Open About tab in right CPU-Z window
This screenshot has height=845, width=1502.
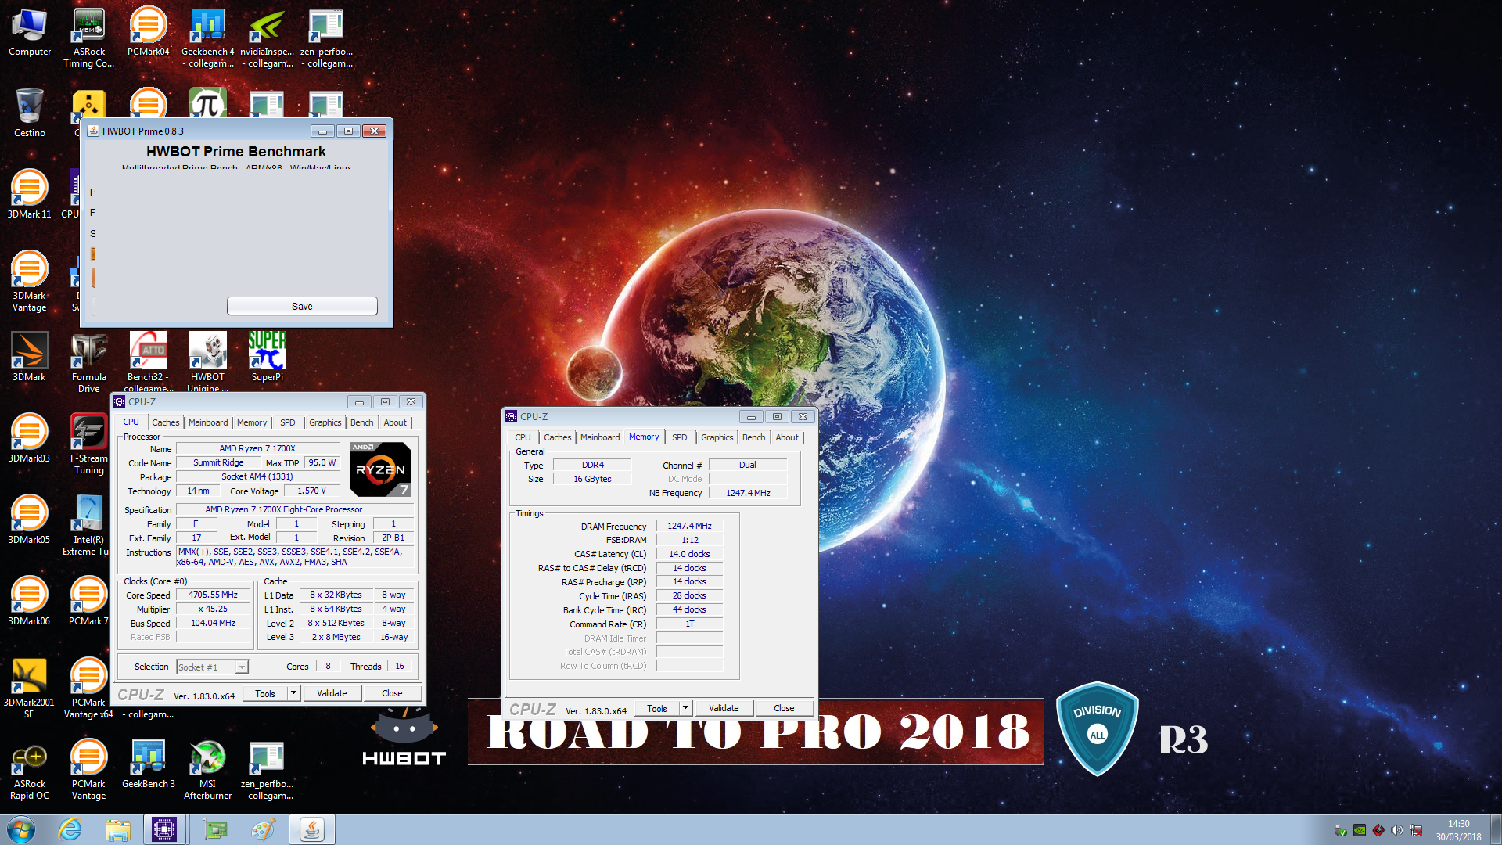787,437
